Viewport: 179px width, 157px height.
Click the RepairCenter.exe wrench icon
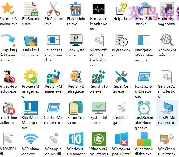point(121,77)
